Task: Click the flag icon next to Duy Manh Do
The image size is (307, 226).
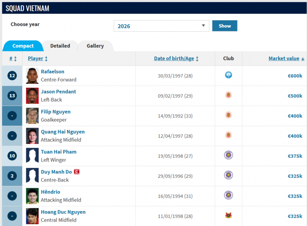Action: pos(77,172)
